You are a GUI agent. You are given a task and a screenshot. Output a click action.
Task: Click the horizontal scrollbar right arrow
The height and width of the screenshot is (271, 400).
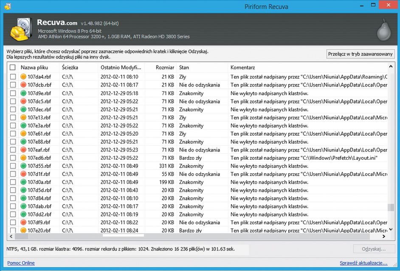coord(384,236)
